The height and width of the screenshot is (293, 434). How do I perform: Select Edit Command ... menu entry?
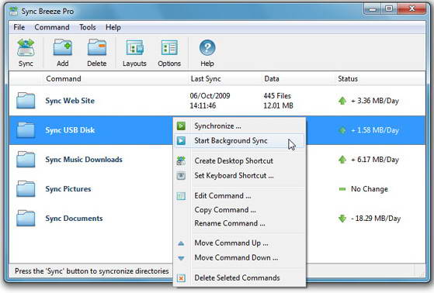click(240, 195)
